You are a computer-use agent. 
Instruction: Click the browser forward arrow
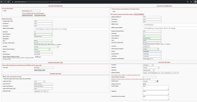point(5,2)
